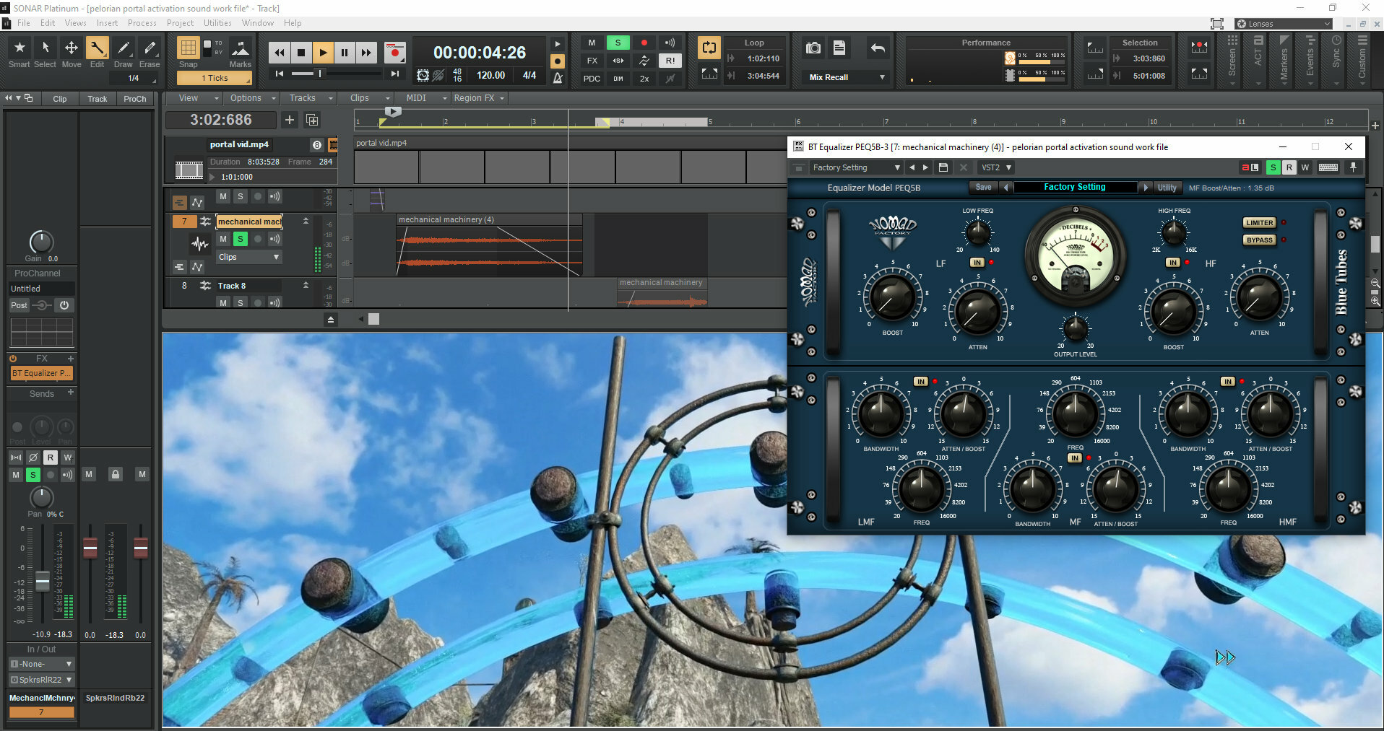Open the -None- input dropdown
Screen dimensions: 1384x731
click(41, 664)
